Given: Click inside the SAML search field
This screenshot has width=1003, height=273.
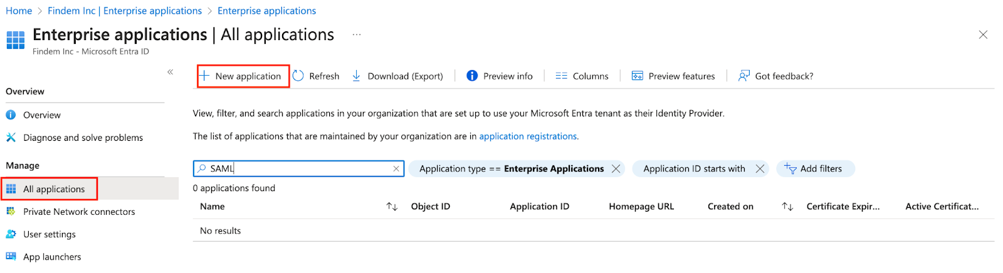Looking at the screenshot, I should click(298, 168).
